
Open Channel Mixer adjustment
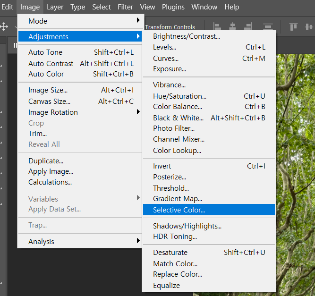(209, 139)
